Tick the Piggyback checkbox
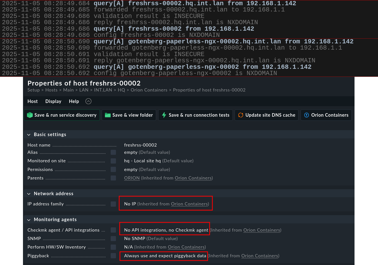The image size is (378, 265). (113, 256)
